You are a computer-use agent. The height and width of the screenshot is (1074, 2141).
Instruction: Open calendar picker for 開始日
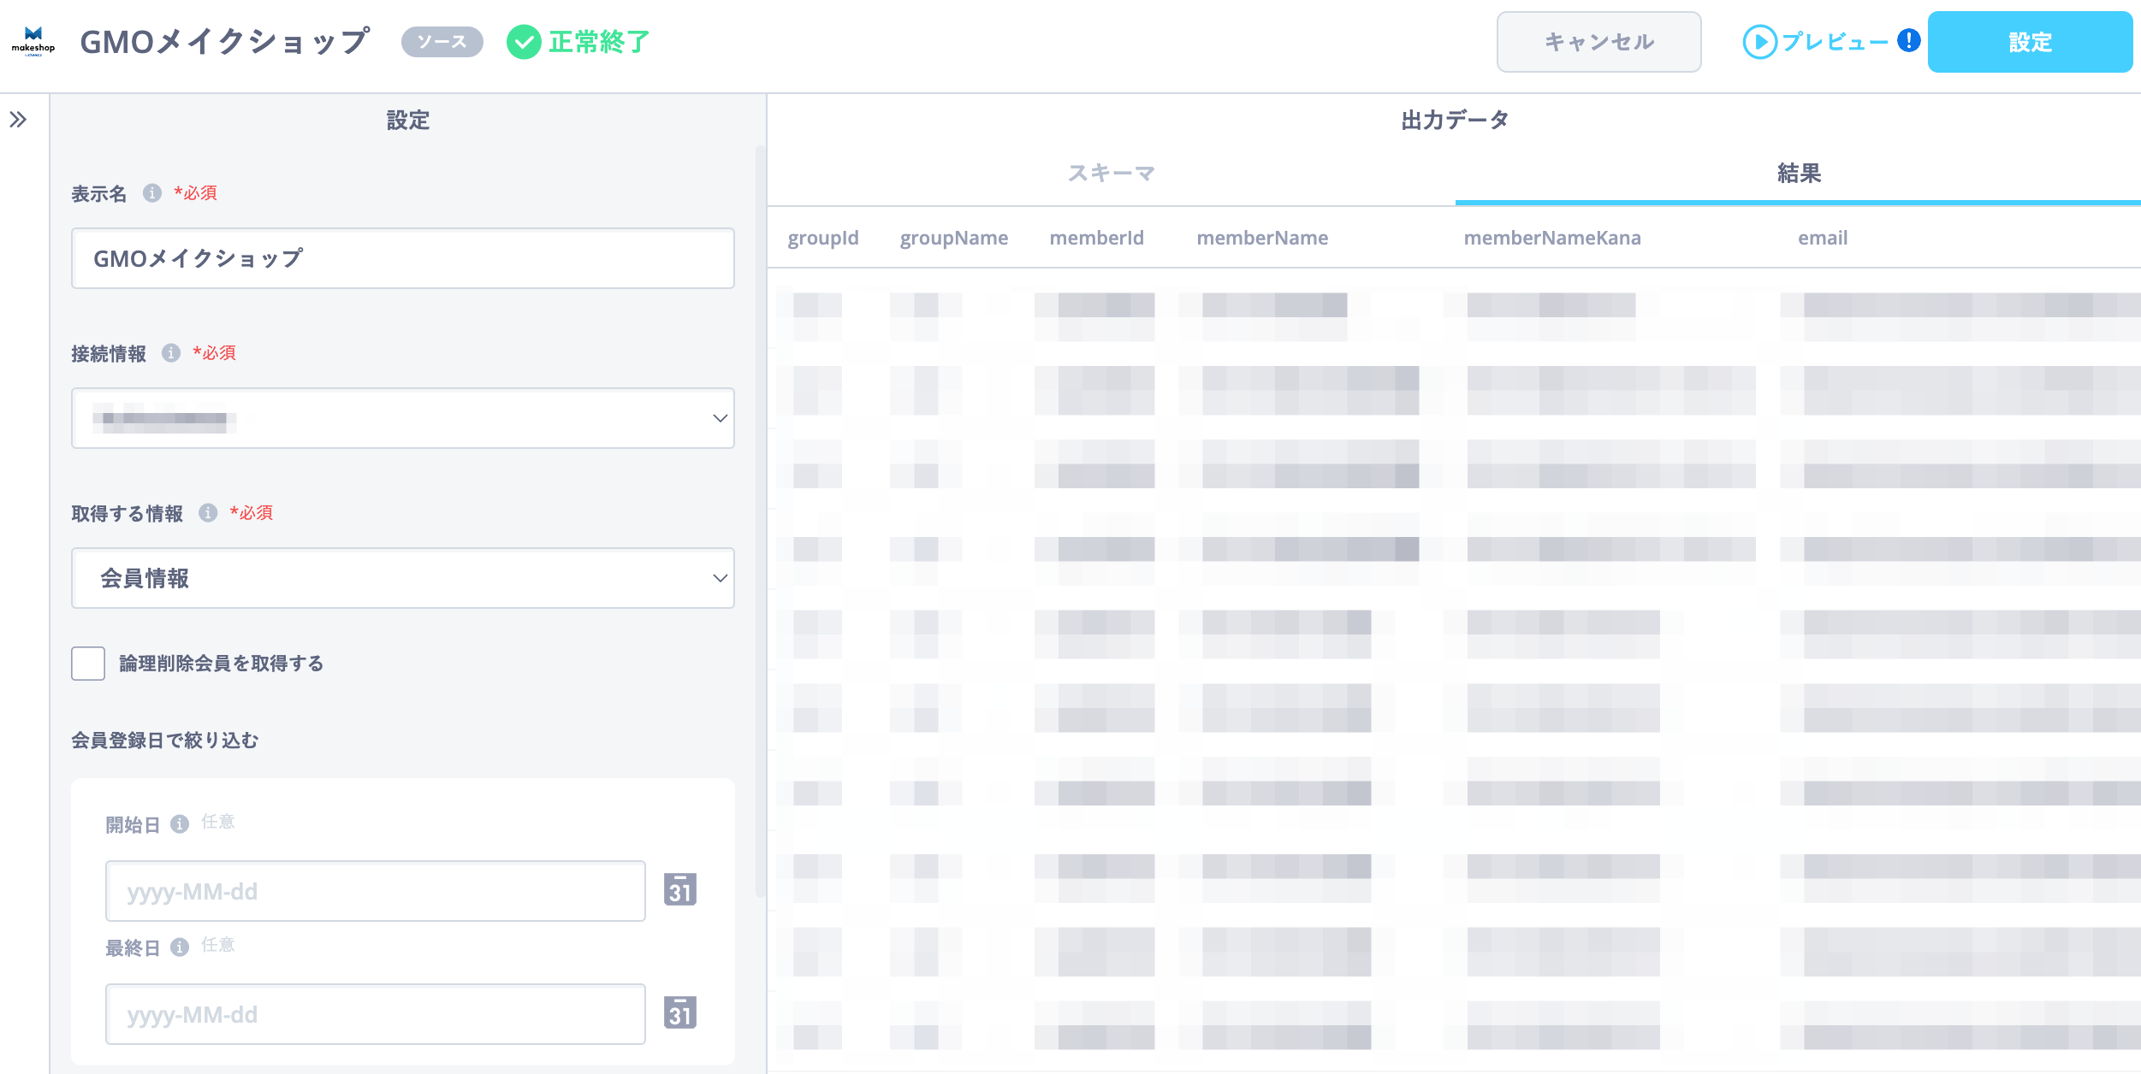[x=680, y=890]
